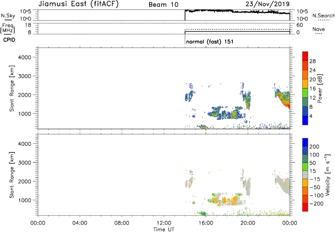The image size is (335, 232).
Task: Click the 'N.Sky' legend label
Action: 8,15
